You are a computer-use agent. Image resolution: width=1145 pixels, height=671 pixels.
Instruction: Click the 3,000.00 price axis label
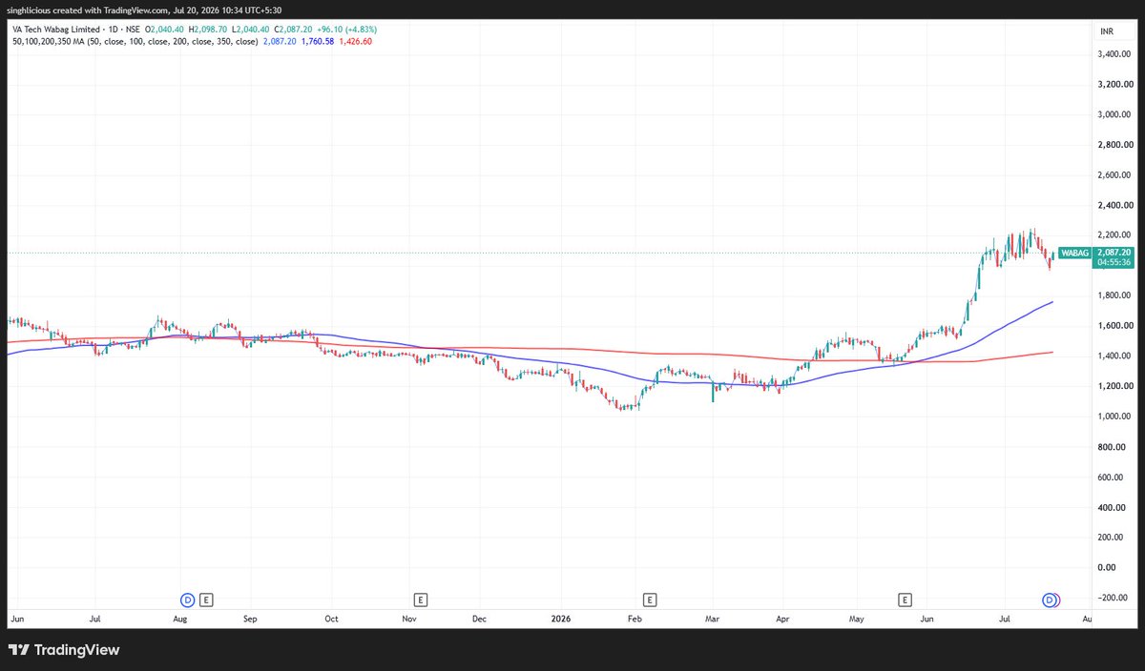tap(1115, 114)
